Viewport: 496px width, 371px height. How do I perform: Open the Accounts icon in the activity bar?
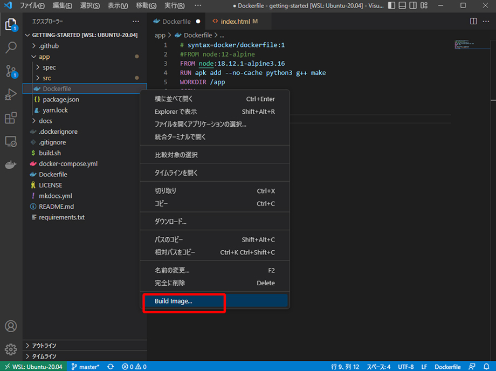pos(11,326)
